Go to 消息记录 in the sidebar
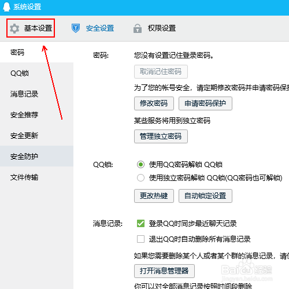Screen dimensions: 289x289 pos(36,94)
